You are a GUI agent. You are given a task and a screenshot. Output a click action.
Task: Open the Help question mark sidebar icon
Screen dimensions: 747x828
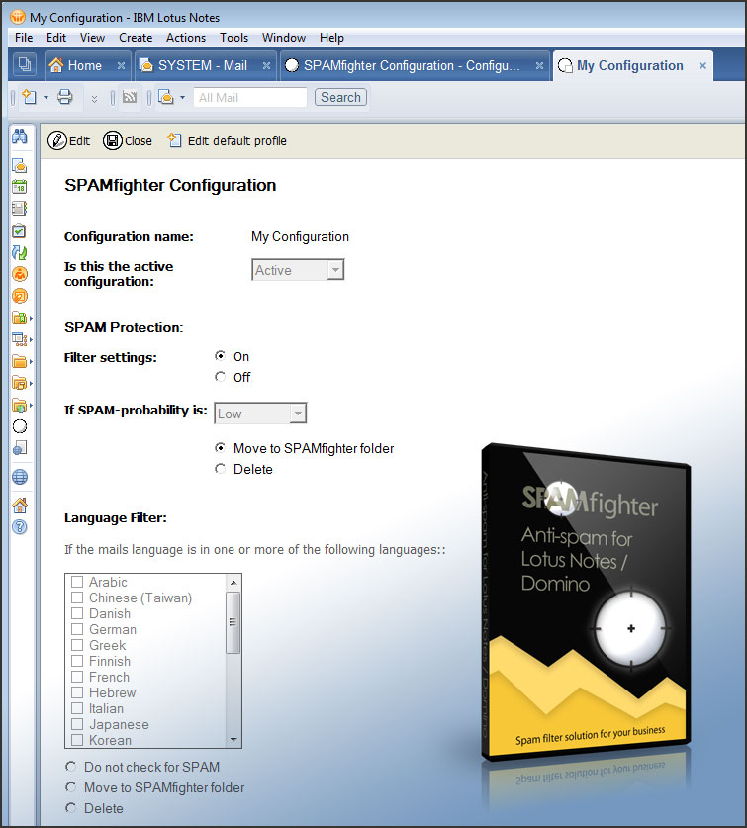(20, 527)
